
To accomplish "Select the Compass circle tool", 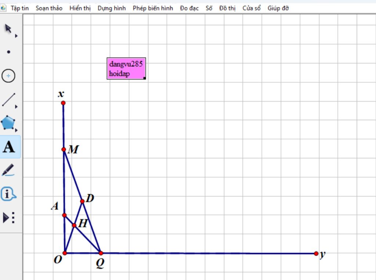I will 8,76.
